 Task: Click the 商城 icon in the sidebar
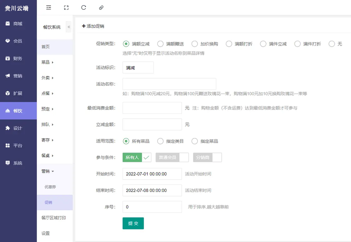pyautogui.click(x=8, y=24)
